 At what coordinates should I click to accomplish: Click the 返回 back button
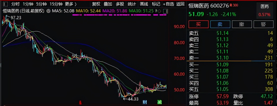click(x=180, y=4)
